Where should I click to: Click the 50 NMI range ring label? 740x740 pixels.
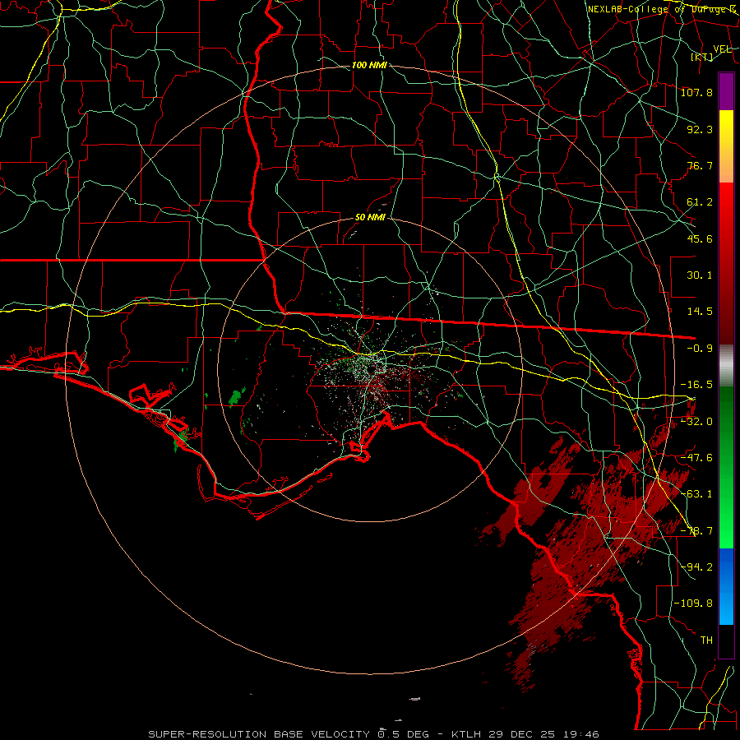pos(370,218)
